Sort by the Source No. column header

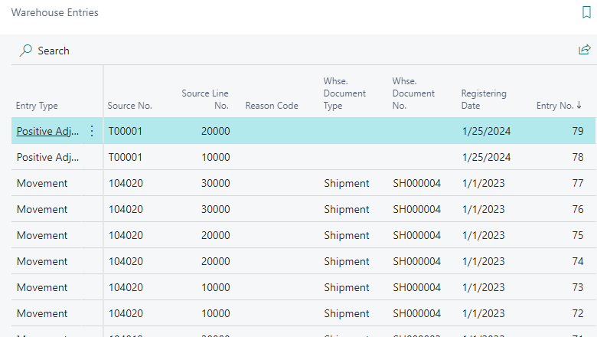pos(129,106)
